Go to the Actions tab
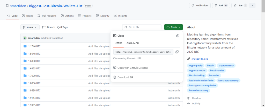Screen dimensions: 265x107 tap(67, 16)
